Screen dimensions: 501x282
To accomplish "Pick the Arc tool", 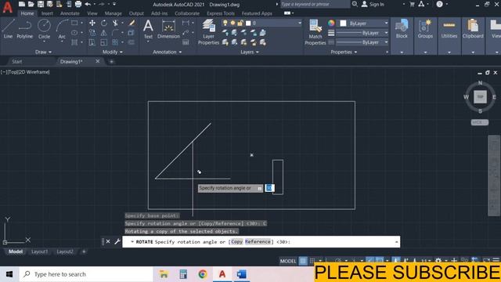I will [x=62, y=29].
